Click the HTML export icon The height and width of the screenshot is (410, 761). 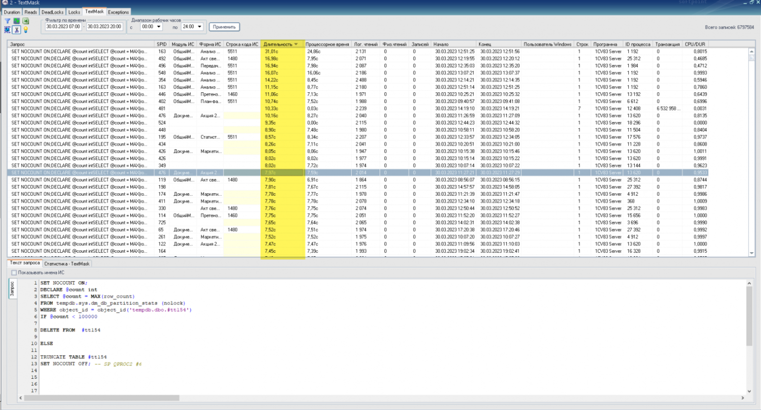[x=7, y=30]
